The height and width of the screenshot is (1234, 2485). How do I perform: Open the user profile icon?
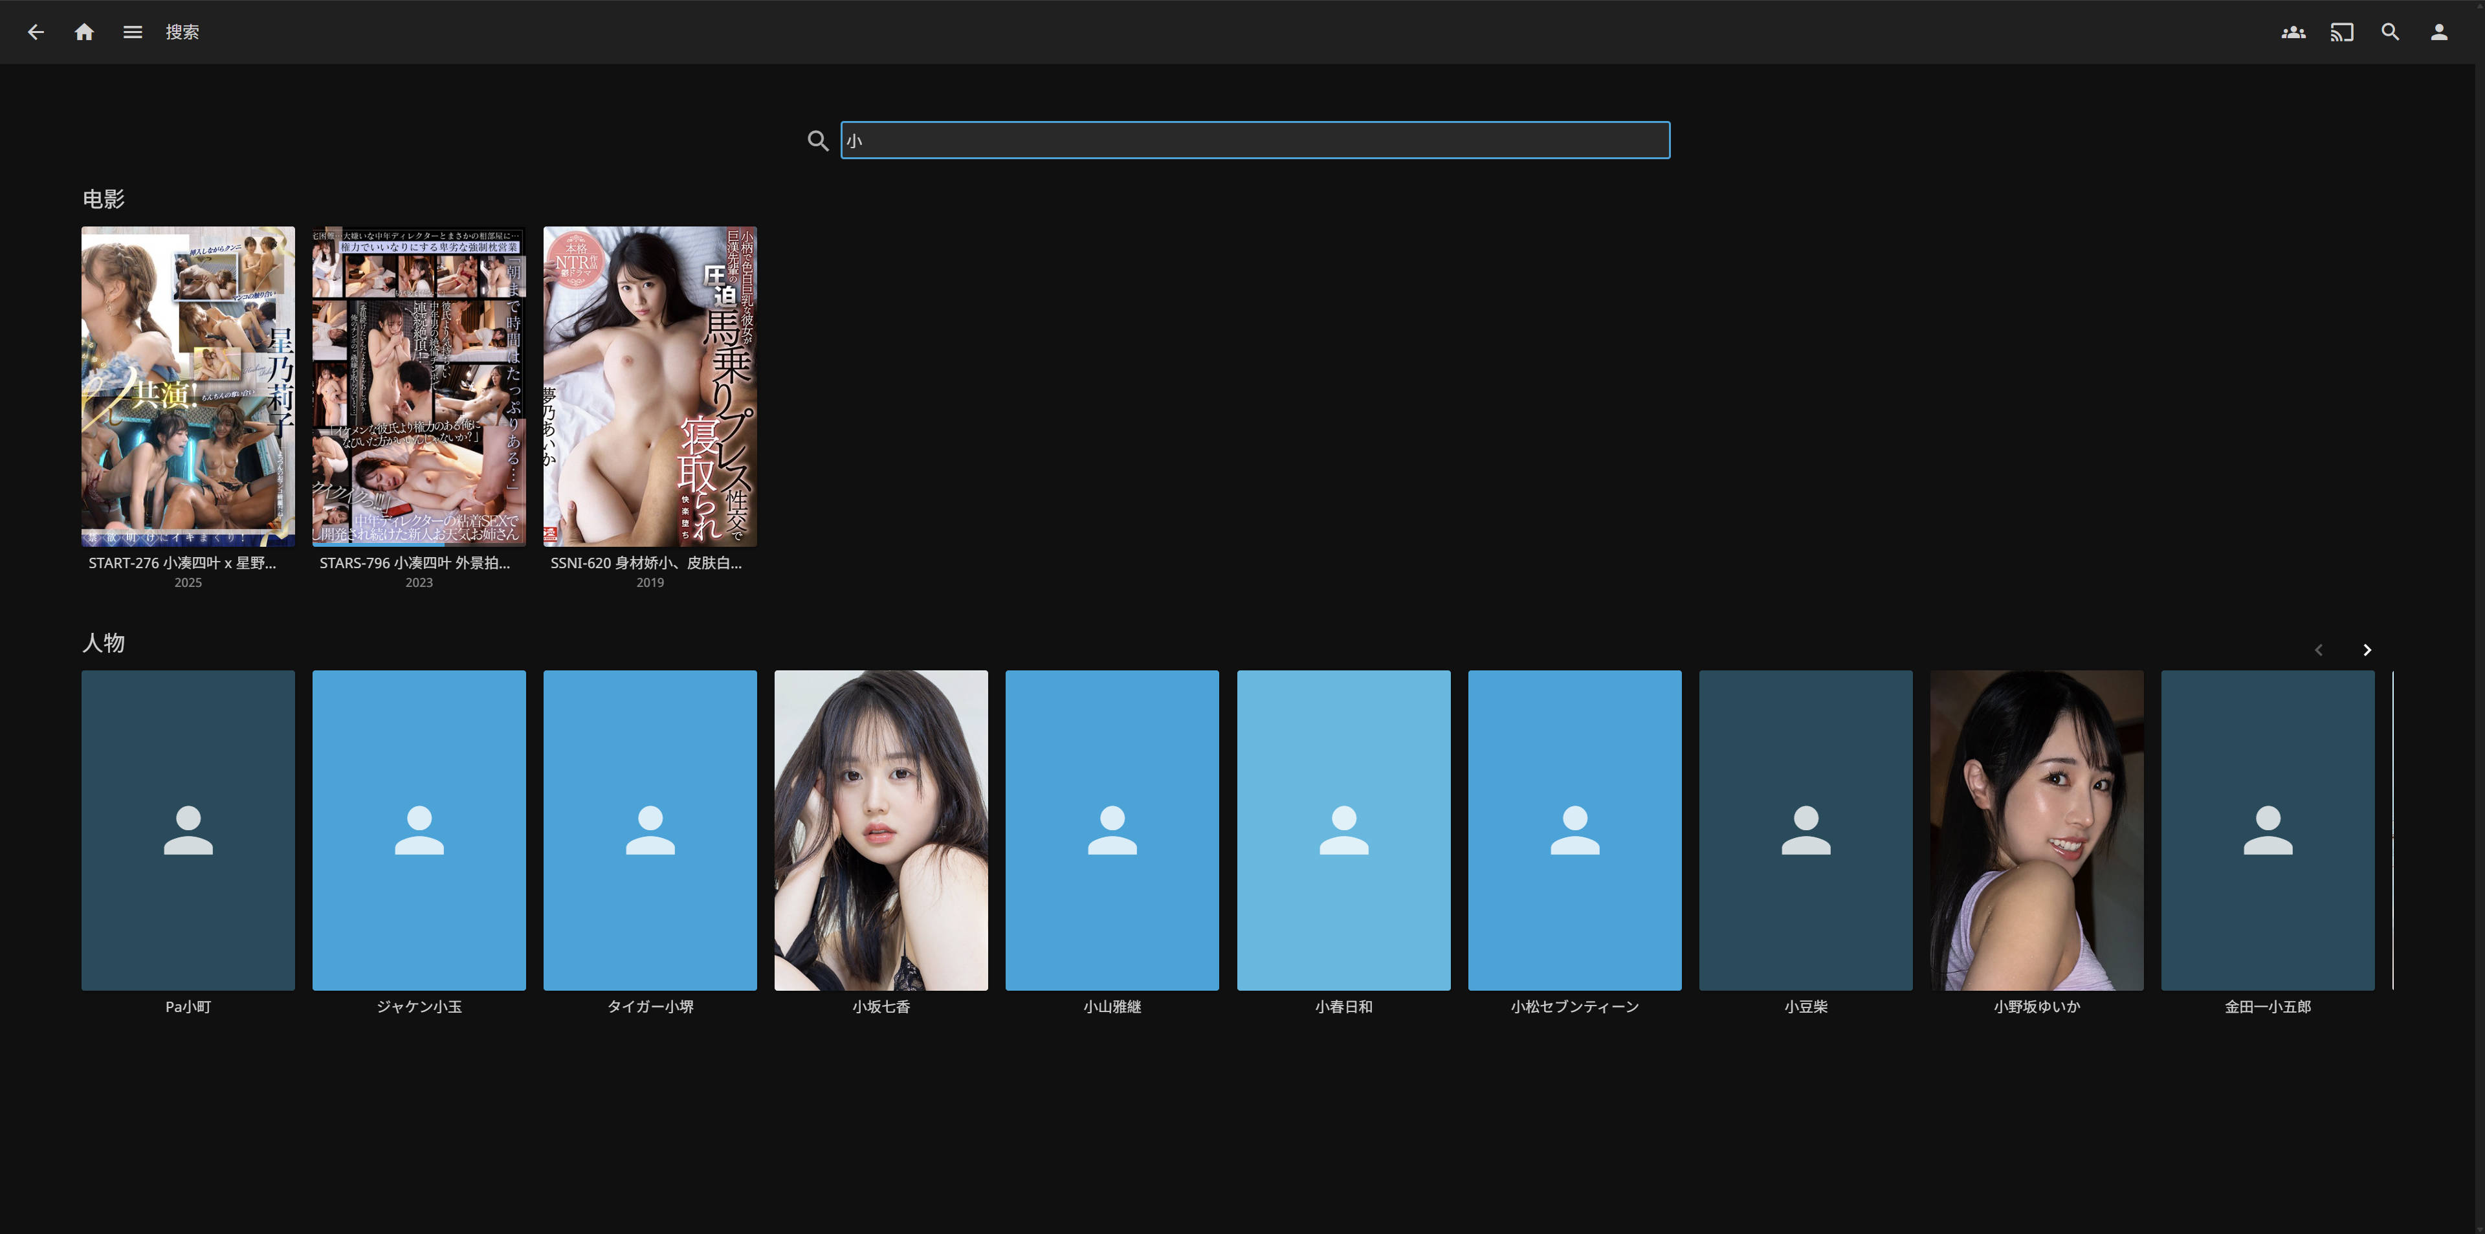2438,32
